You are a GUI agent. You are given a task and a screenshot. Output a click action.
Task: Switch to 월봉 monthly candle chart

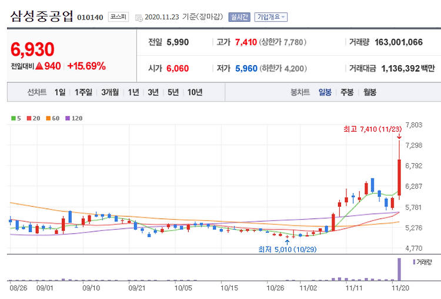pos(370,92)
